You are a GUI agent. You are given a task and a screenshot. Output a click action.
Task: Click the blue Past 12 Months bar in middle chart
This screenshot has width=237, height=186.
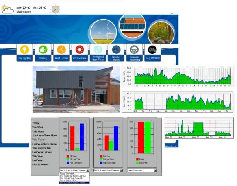[x=116, y=138]
